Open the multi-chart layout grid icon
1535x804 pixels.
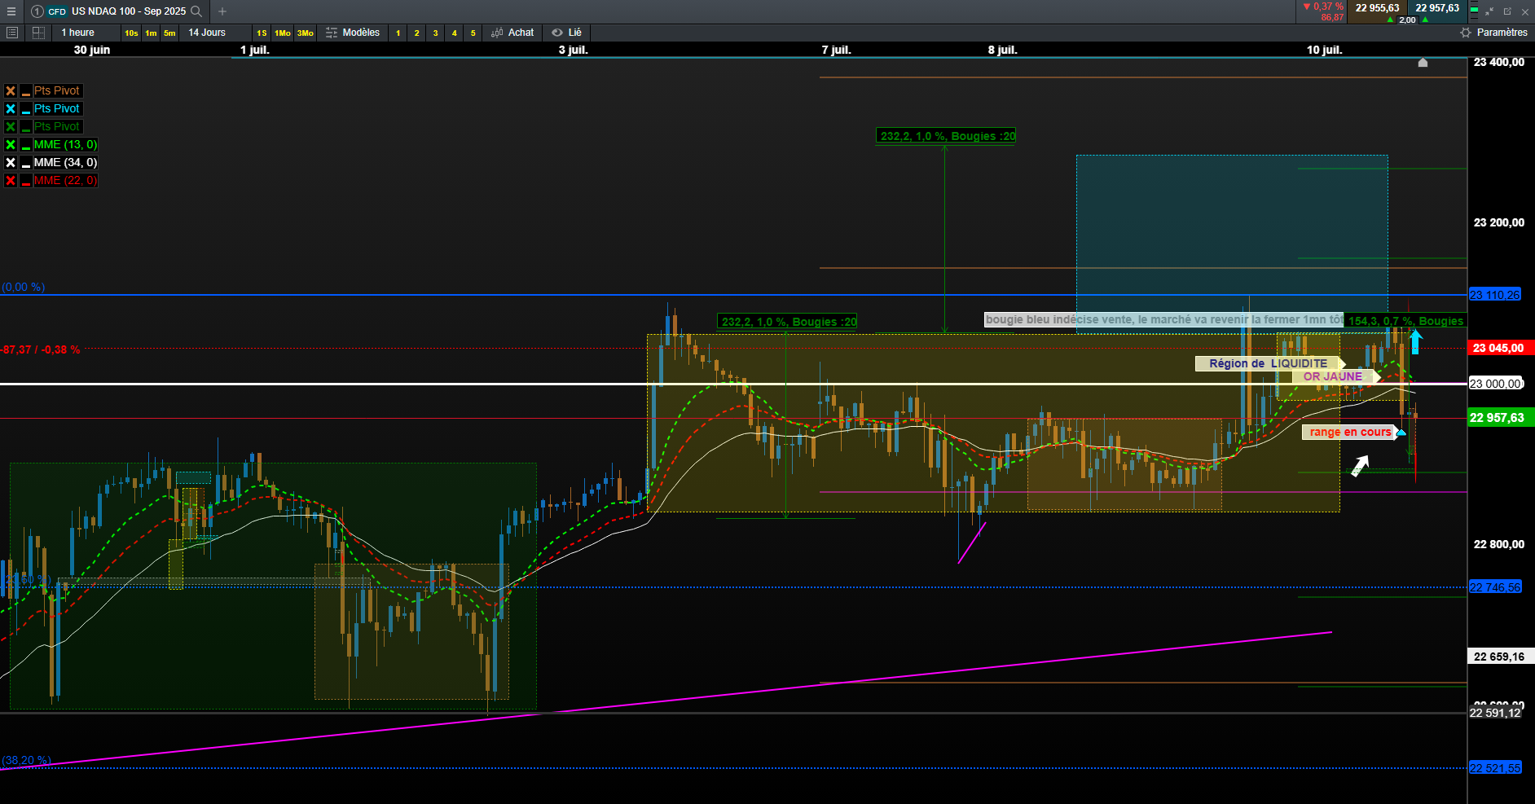pos(38,33)
